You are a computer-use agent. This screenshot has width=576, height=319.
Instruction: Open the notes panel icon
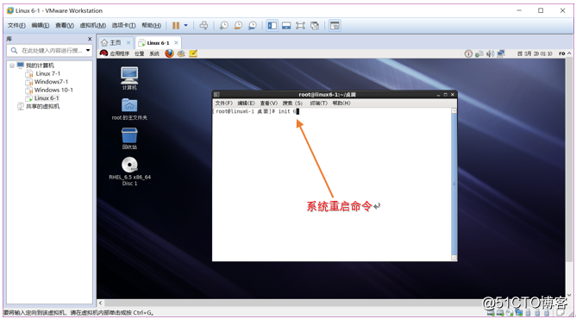click(193, 53)
